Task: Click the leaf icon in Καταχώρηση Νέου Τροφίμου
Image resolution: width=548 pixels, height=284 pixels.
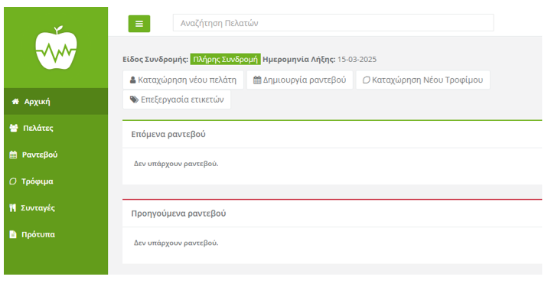Action: coord(366,80)
